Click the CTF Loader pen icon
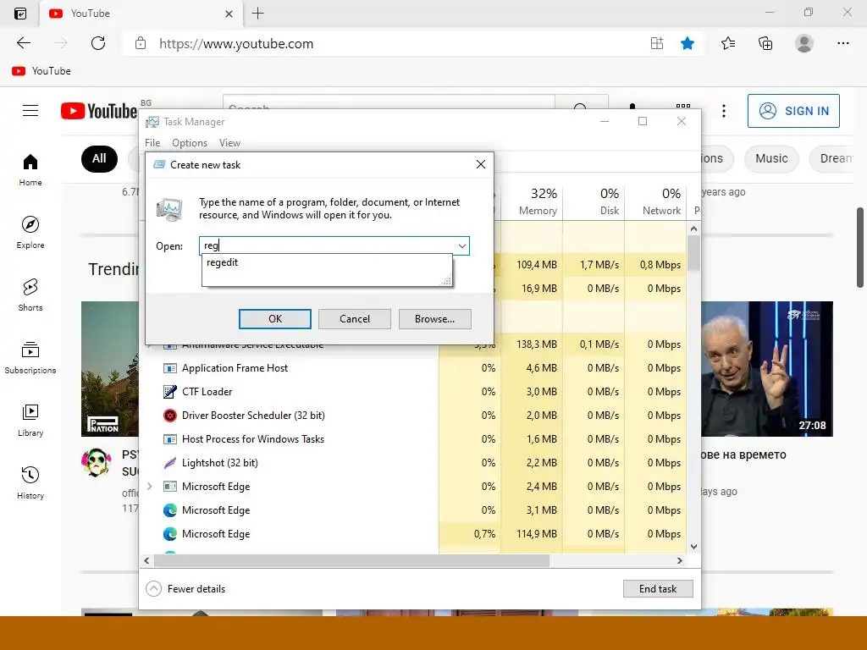This screenshot has height=650, width=867. coord(169,392)
